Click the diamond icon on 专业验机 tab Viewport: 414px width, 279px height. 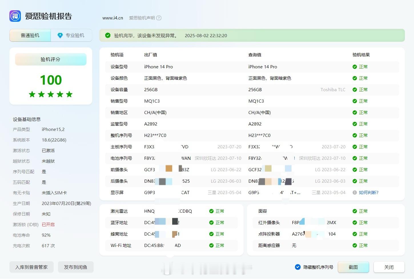60,35
